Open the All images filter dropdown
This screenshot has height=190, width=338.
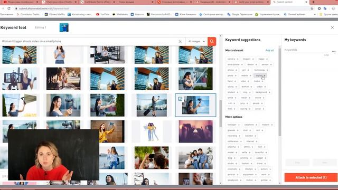tap(196, 41)
